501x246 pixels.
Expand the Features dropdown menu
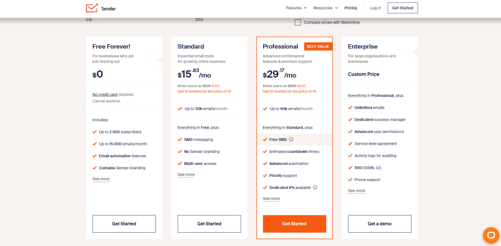296,8
